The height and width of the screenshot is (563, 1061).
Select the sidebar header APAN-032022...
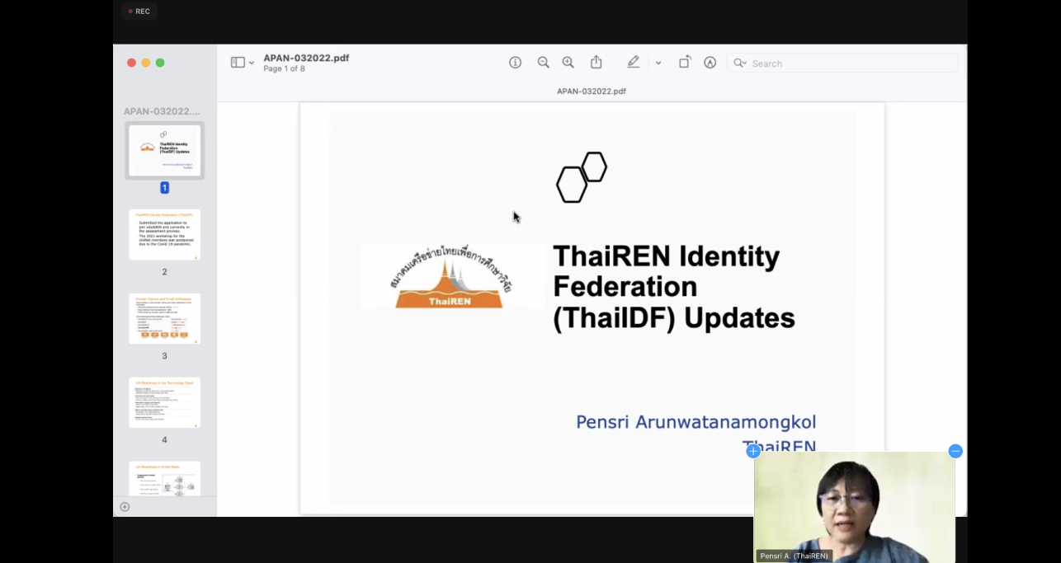(163, 111)
